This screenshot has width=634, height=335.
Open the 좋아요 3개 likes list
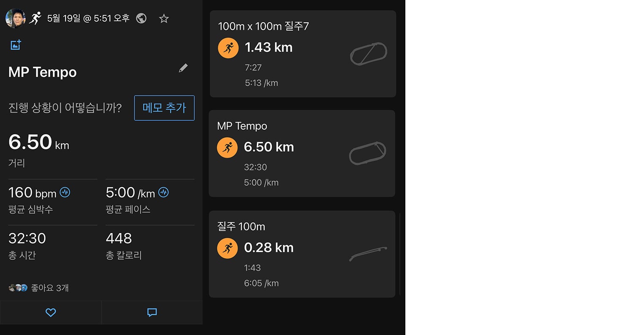coord(38,288)
